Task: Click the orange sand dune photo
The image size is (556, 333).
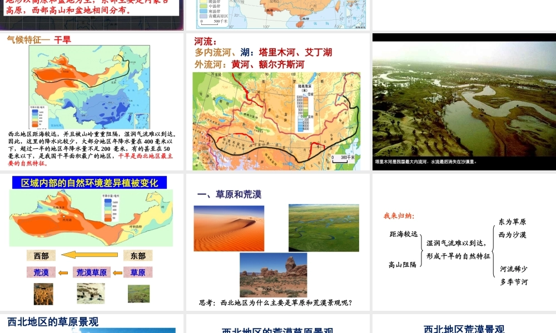Action: 229,228
